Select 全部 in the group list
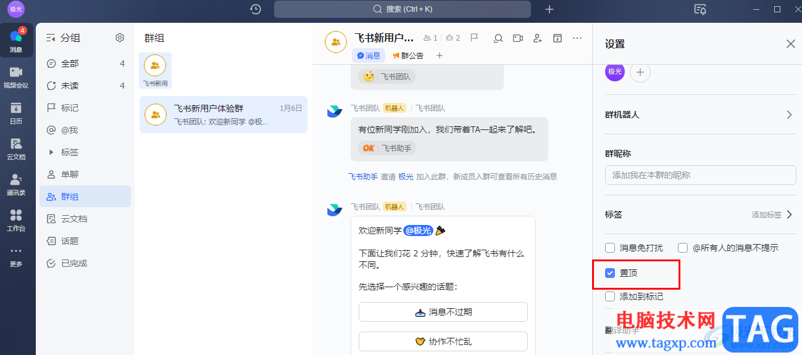This screenshot has width=802, height=355. pyautogui.click(x=85, y=63)
